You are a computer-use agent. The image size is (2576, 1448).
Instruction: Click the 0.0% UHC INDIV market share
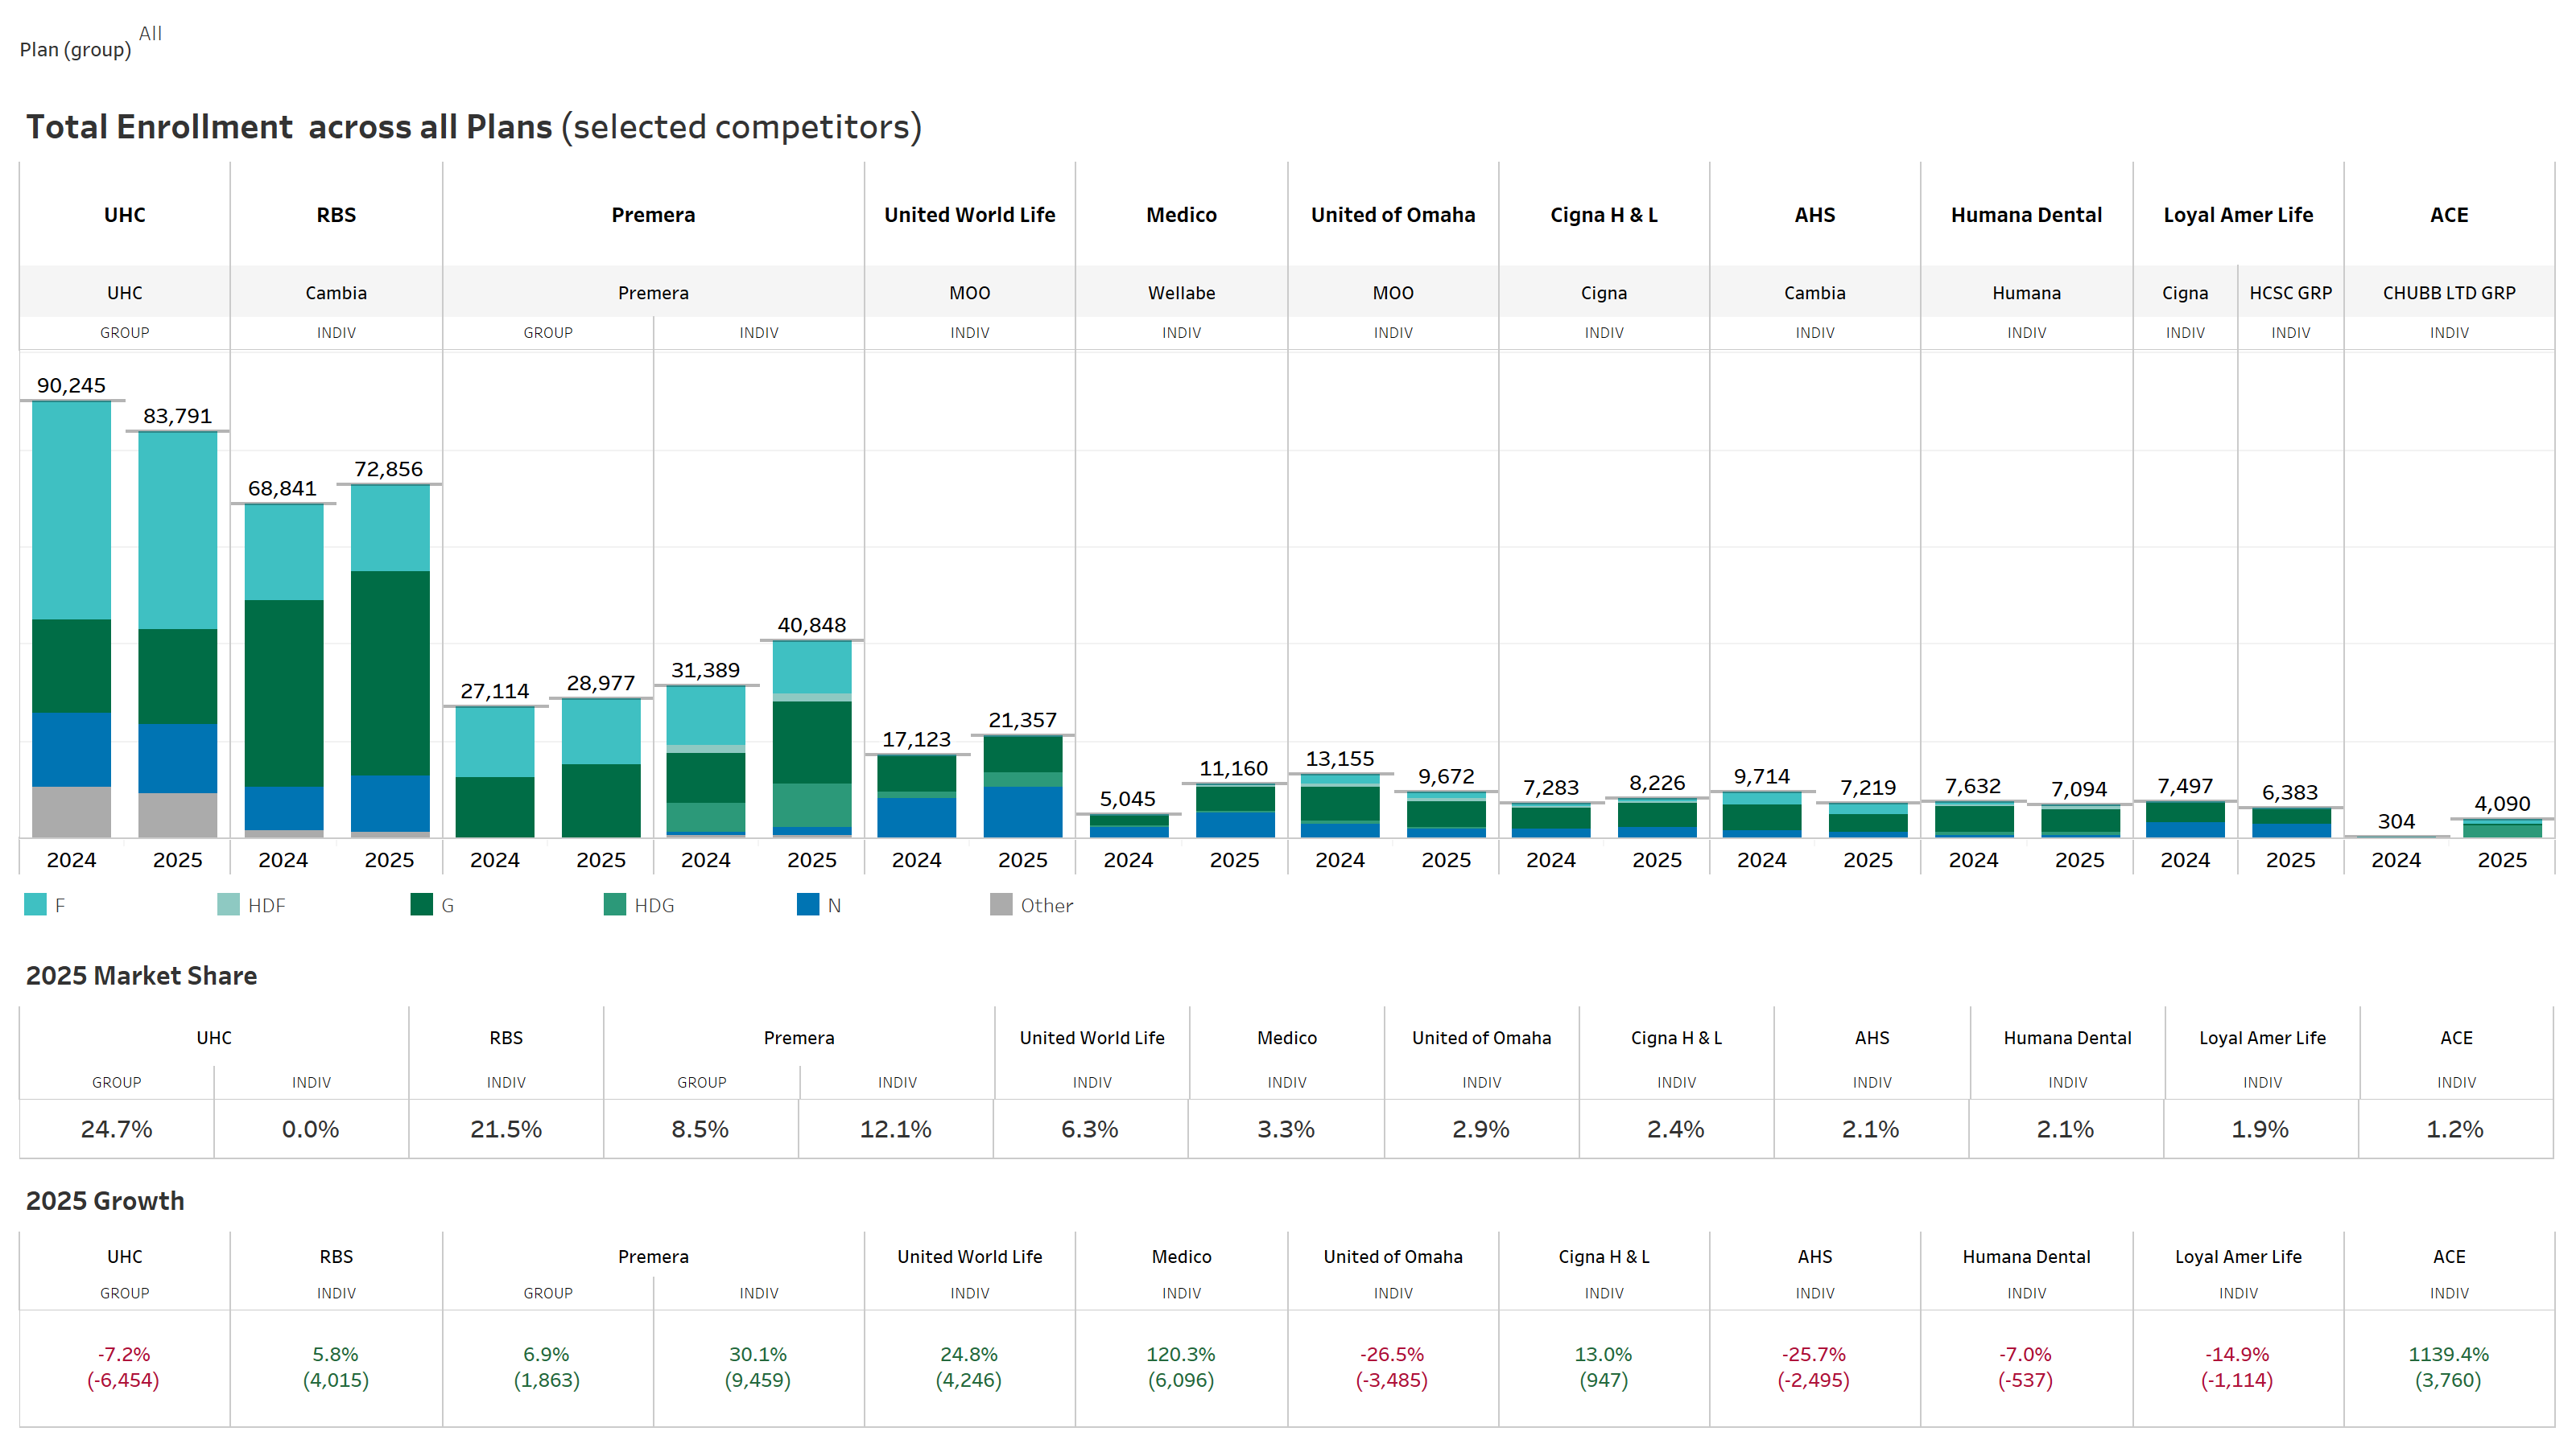pos(311,1129)
